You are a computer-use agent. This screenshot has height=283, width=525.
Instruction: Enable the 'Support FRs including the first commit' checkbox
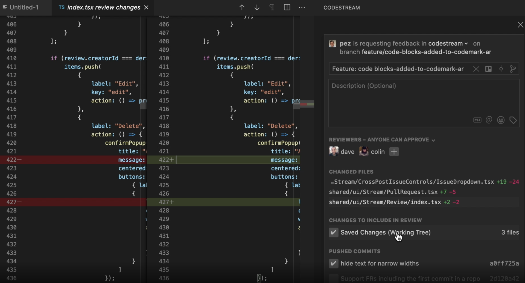333,278
